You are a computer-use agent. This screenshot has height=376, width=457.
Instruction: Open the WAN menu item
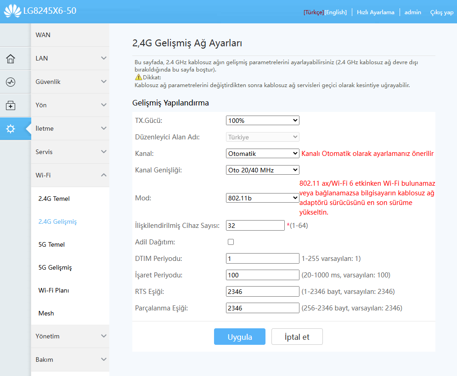[x=70, y=35]
